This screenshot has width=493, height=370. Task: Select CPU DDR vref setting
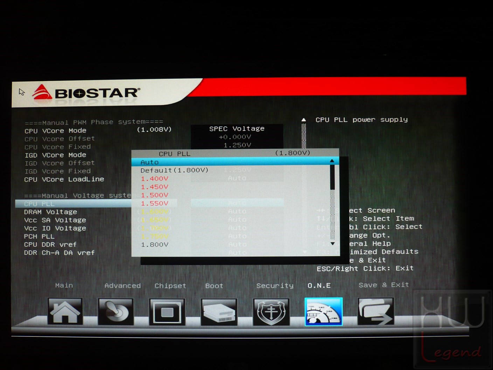tap(50, 245)
